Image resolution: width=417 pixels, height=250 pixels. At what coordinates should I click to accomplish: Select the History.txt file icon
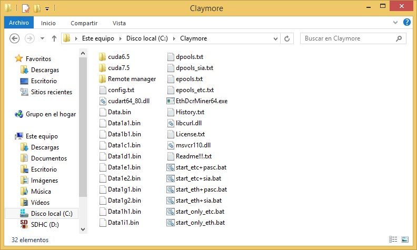[x=171, y=112]
